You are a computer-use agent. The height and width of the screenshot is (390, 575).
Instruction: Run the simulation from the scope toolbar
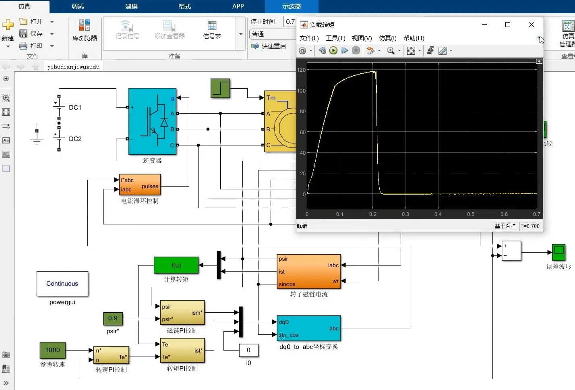click(333, 50)
